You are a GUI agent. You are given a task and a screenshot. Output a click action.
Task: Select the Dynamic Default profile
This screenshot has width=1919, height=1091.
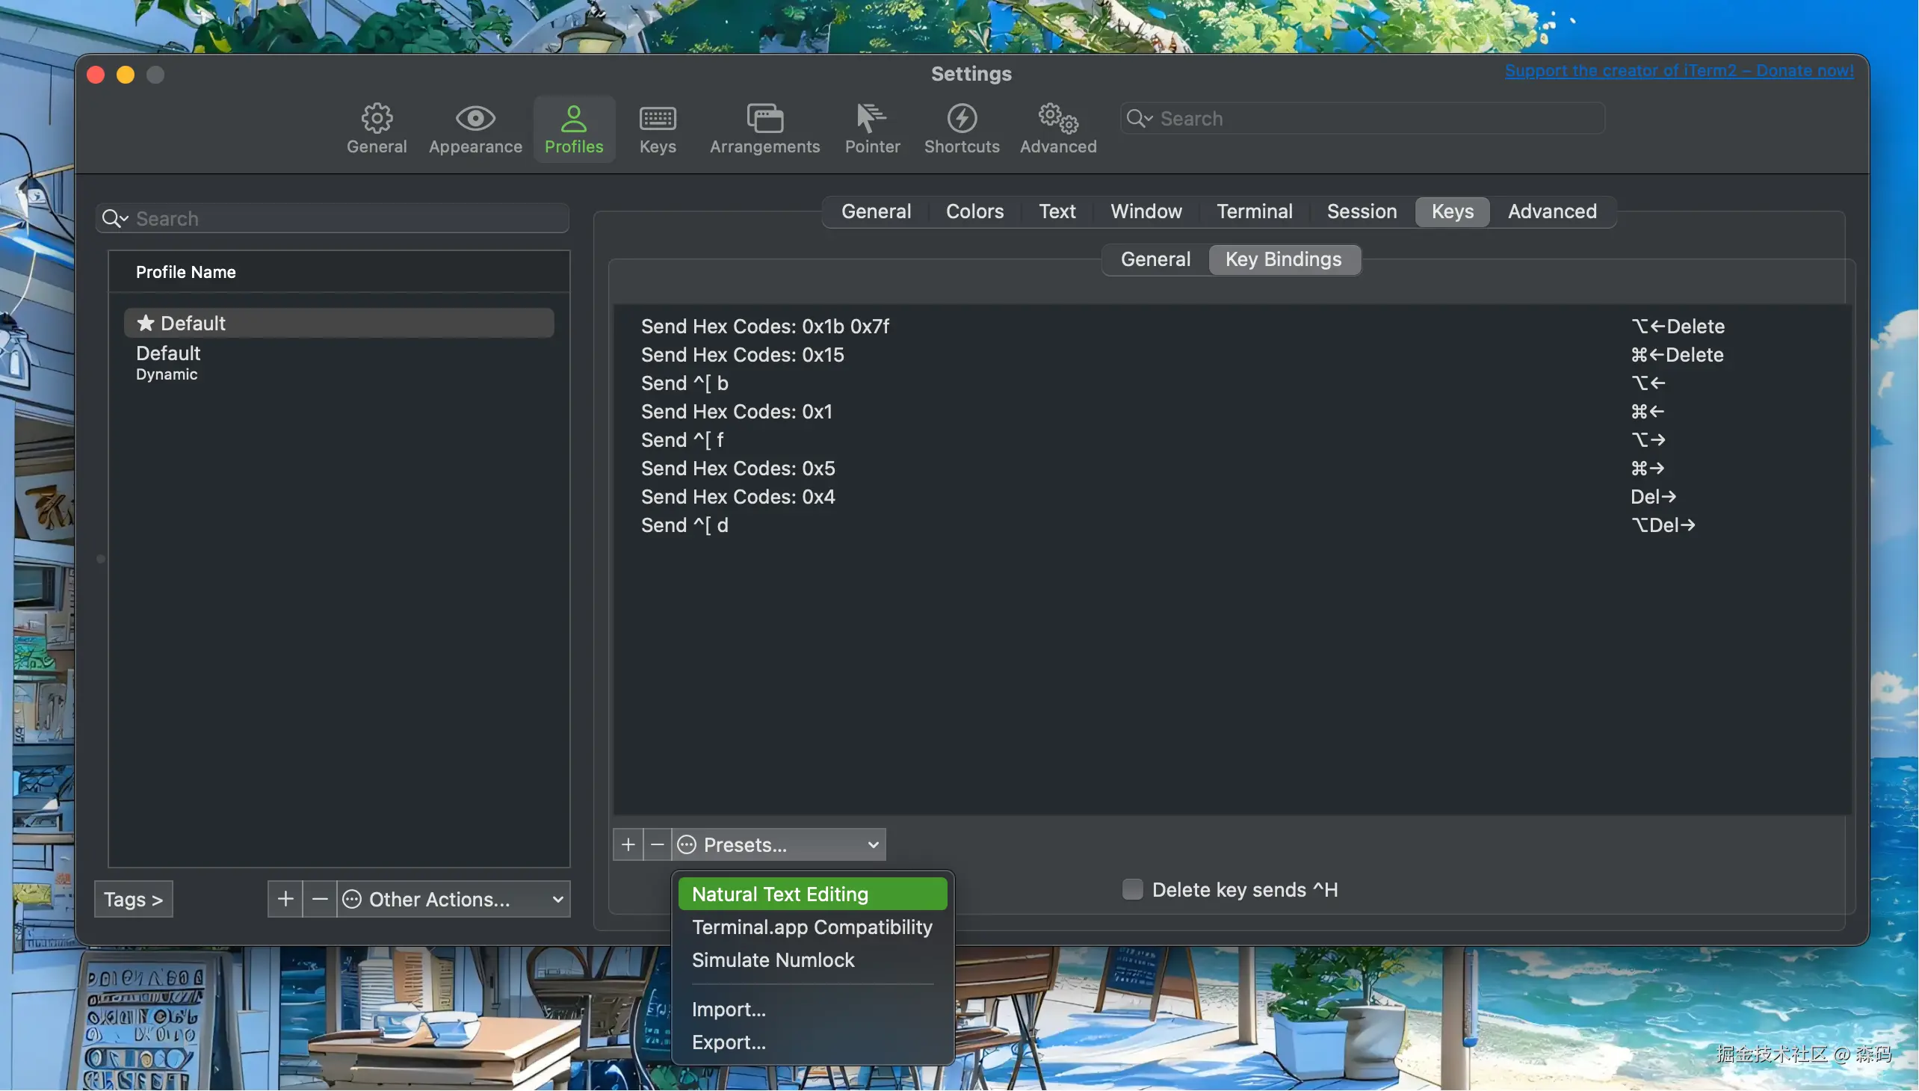(x=168, y=362)
